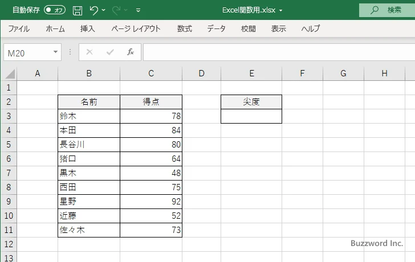Toggle the AutoSave switch
415x262 pixels.
pos(55,10)
